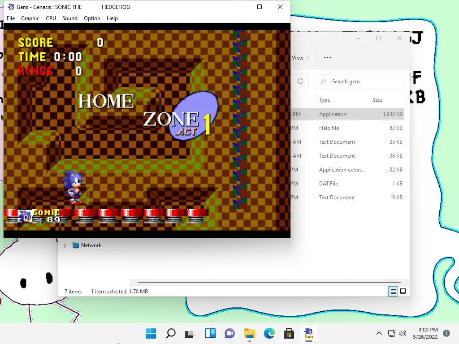
Task: Open network status in system tray
Action: pos(391,333)
